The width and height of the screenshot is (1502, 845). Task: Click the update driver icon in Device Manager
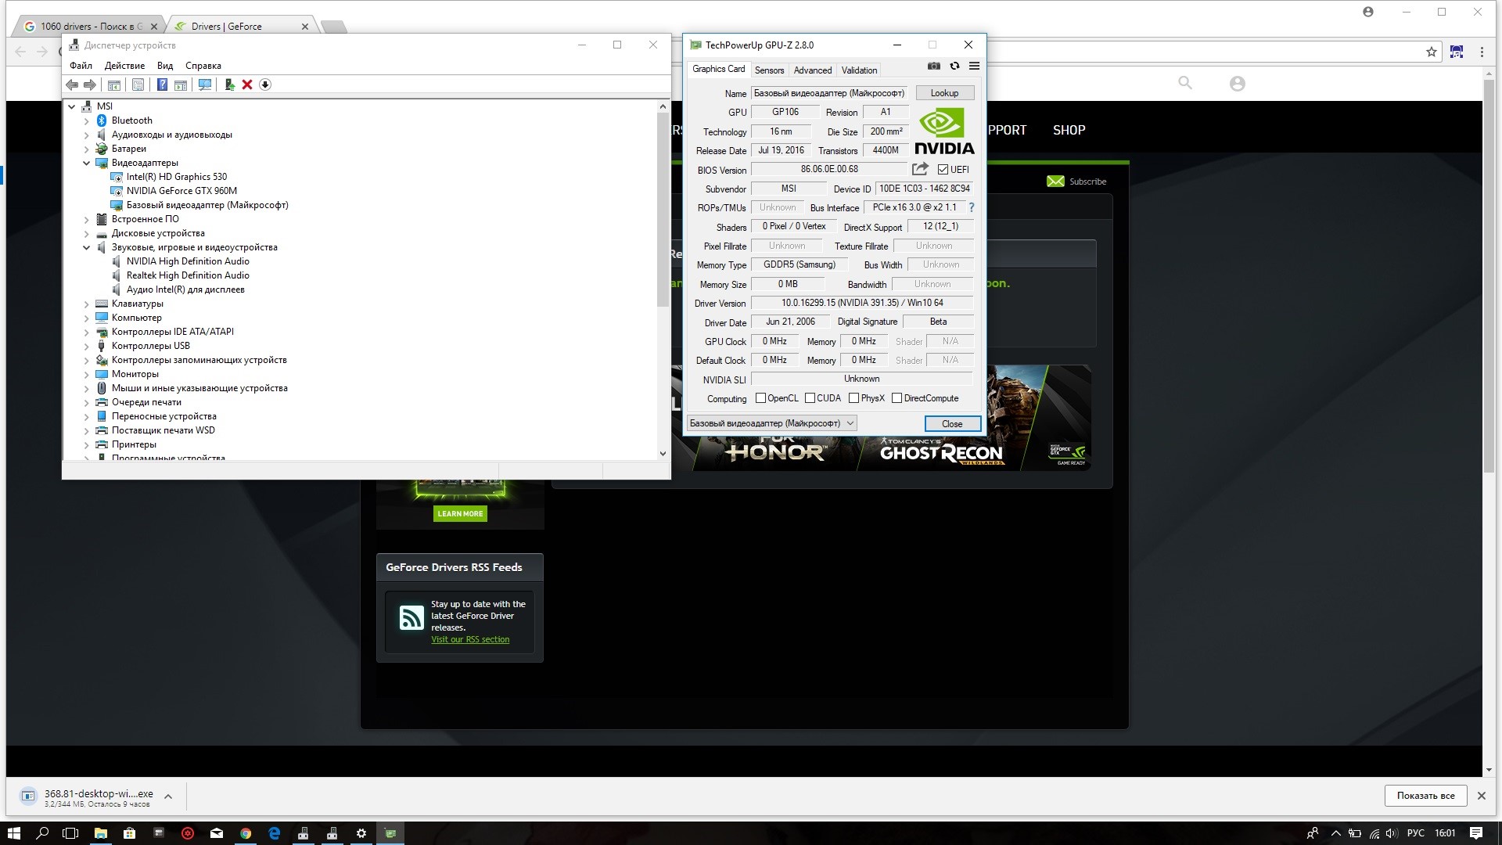(x=229, y=84)
